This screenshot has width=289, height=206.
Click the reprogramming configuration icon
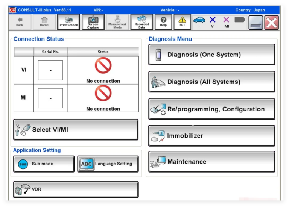[x=158, y=109]
